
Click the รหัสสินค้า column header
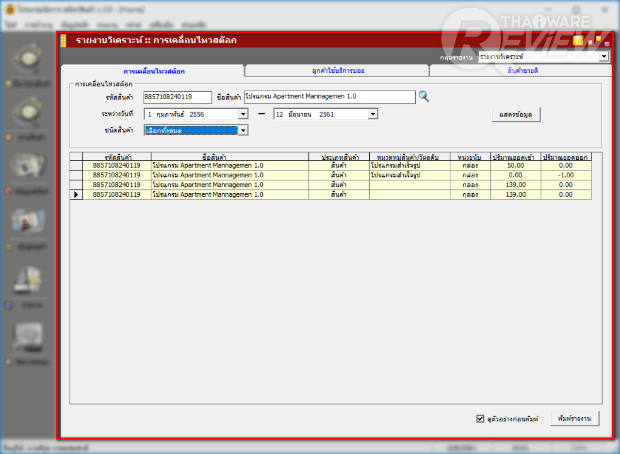tap(117, 157)
